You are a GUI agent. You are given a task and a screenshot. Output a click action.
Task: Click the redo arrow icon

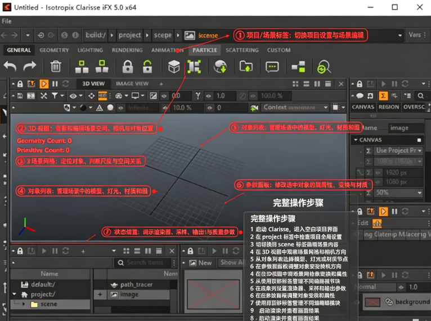click(x=30, y=66)
